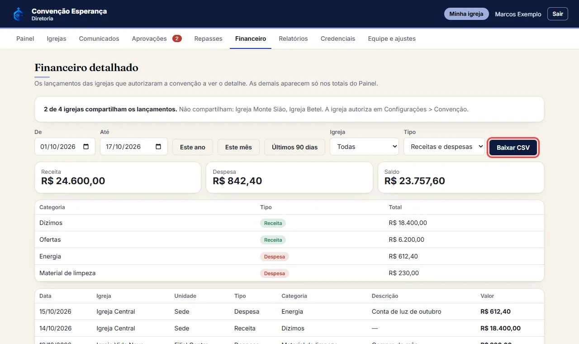
Task: Open the Igreja dropdown set to Todas
Action: (x=364, y=147)
